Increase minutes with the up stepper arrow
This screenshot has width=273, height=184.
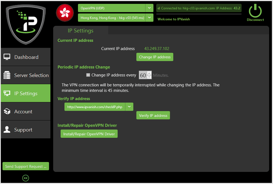(x=149, y=73)
